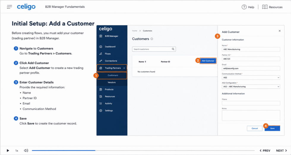
Task: Open the hamburger menu icon
Action: click(10, 7)
